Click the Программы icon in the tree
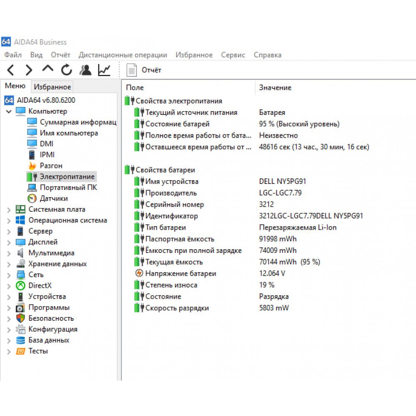The width and height of the screenshot is (416, 416). click(20, 307)
